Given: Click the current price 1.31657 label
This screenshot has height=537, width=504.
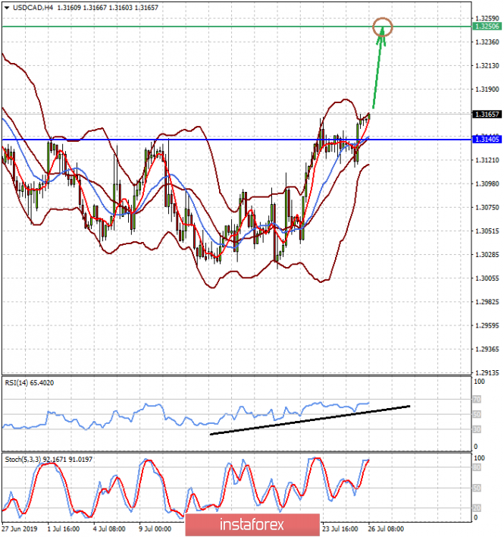Looking at the screenshot, I should pos(485,115).
